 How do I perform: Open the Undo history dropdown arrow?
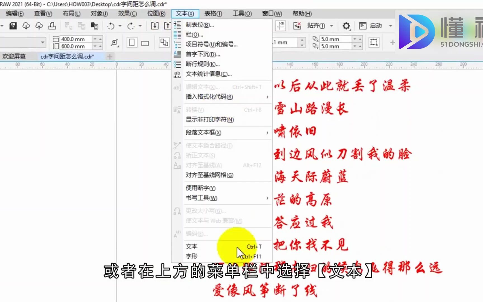tap(119, 26)
